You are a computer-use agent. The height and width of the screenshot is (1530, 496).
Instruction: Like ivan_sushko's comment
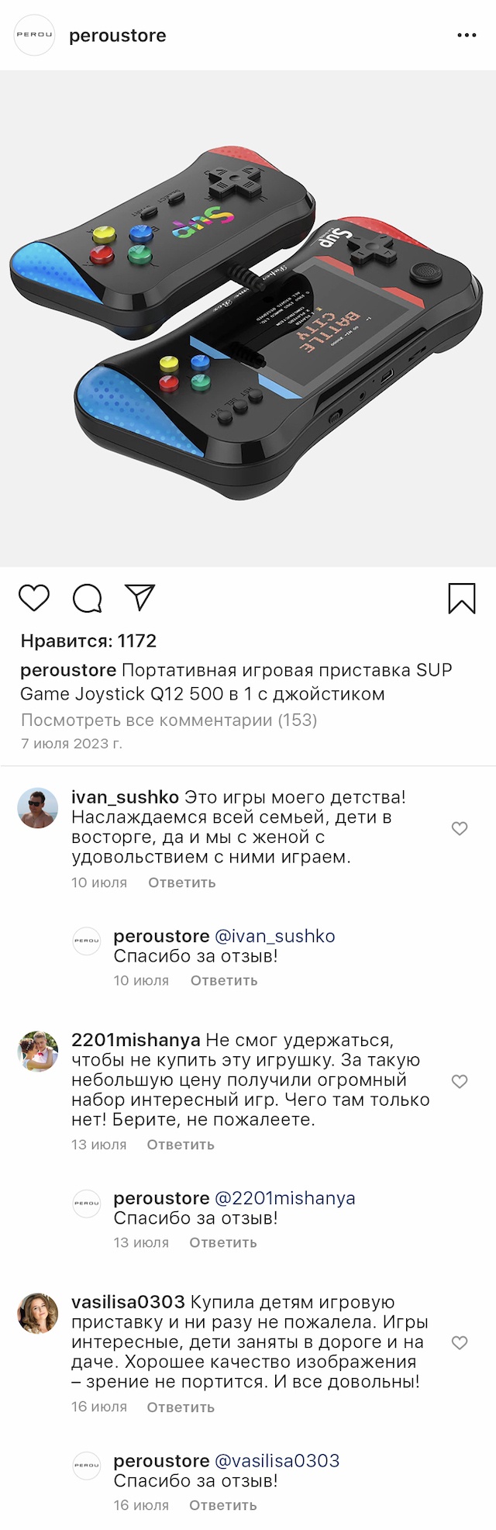(x=460, y=828)
